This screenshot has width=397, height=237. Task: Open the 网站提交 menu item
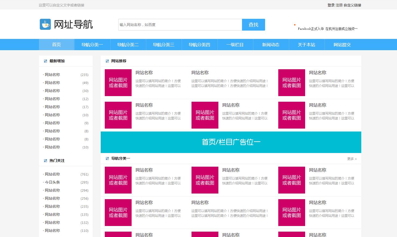point(342,45)
